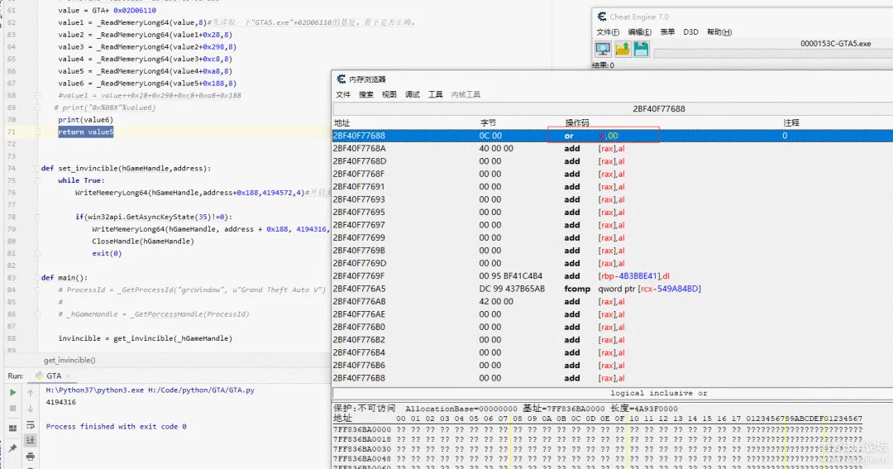Toggle soft-wrap icon in Run console
This screenshot has width=893, height=469.
pos(31,424)
